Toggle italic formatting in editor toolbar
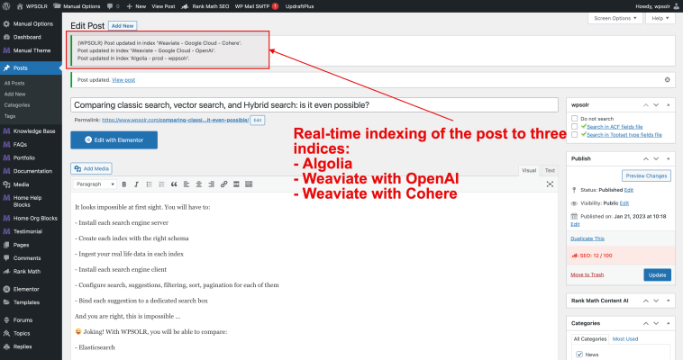Screen dimensions: 683x360 pos(136,184)
